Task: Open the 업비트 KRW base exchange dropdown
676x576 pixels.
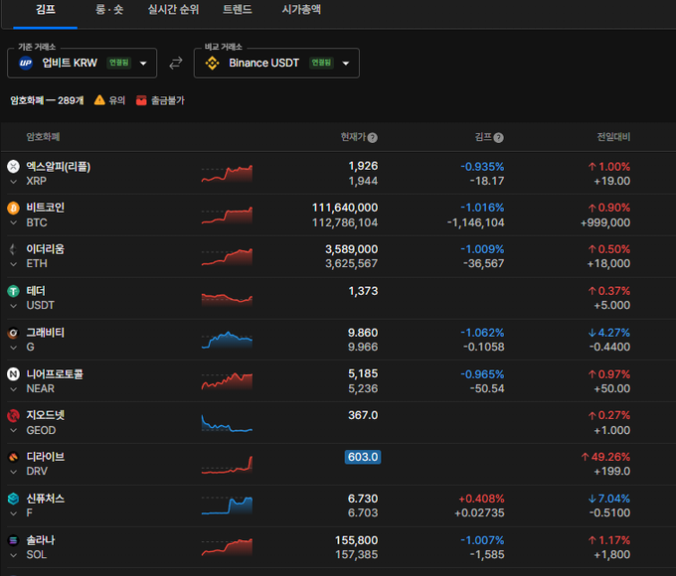Action: (x=82, y=64)
